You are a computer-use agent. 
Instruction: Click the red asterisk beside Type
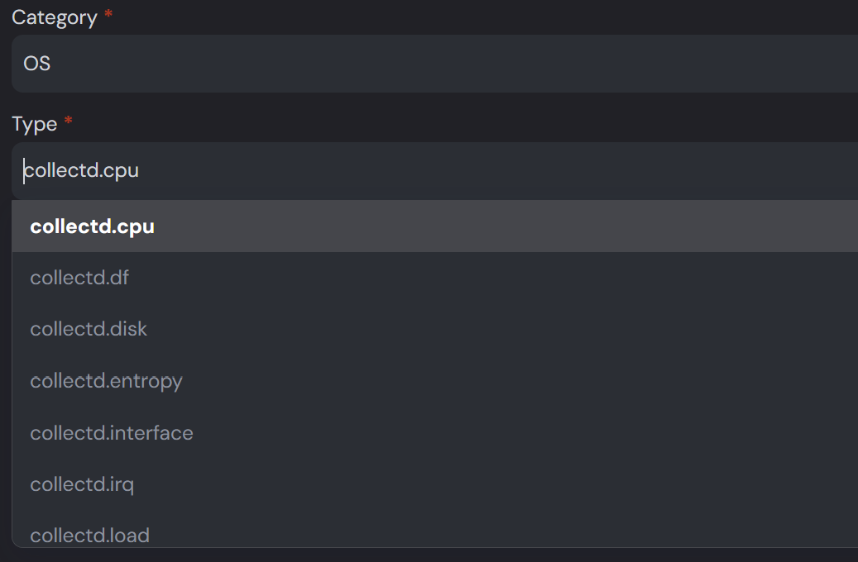(x=69, y=120)
